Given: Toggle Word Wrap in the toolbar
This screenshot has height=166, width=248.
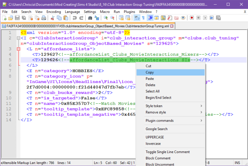Looking at the screenshot, I should click(136, 17).
